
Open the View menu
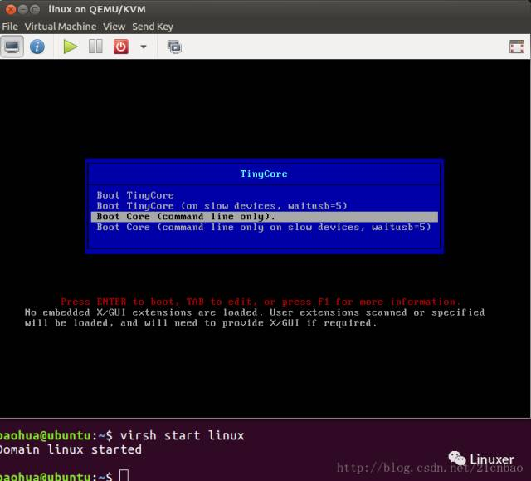click(114, 27)
